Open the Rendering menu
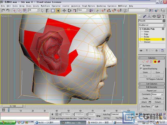The image size is (167, 125). (101, 6)
